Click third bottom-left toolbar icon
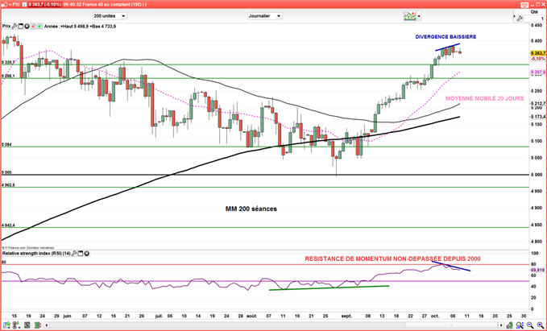 tap(27, 325)
